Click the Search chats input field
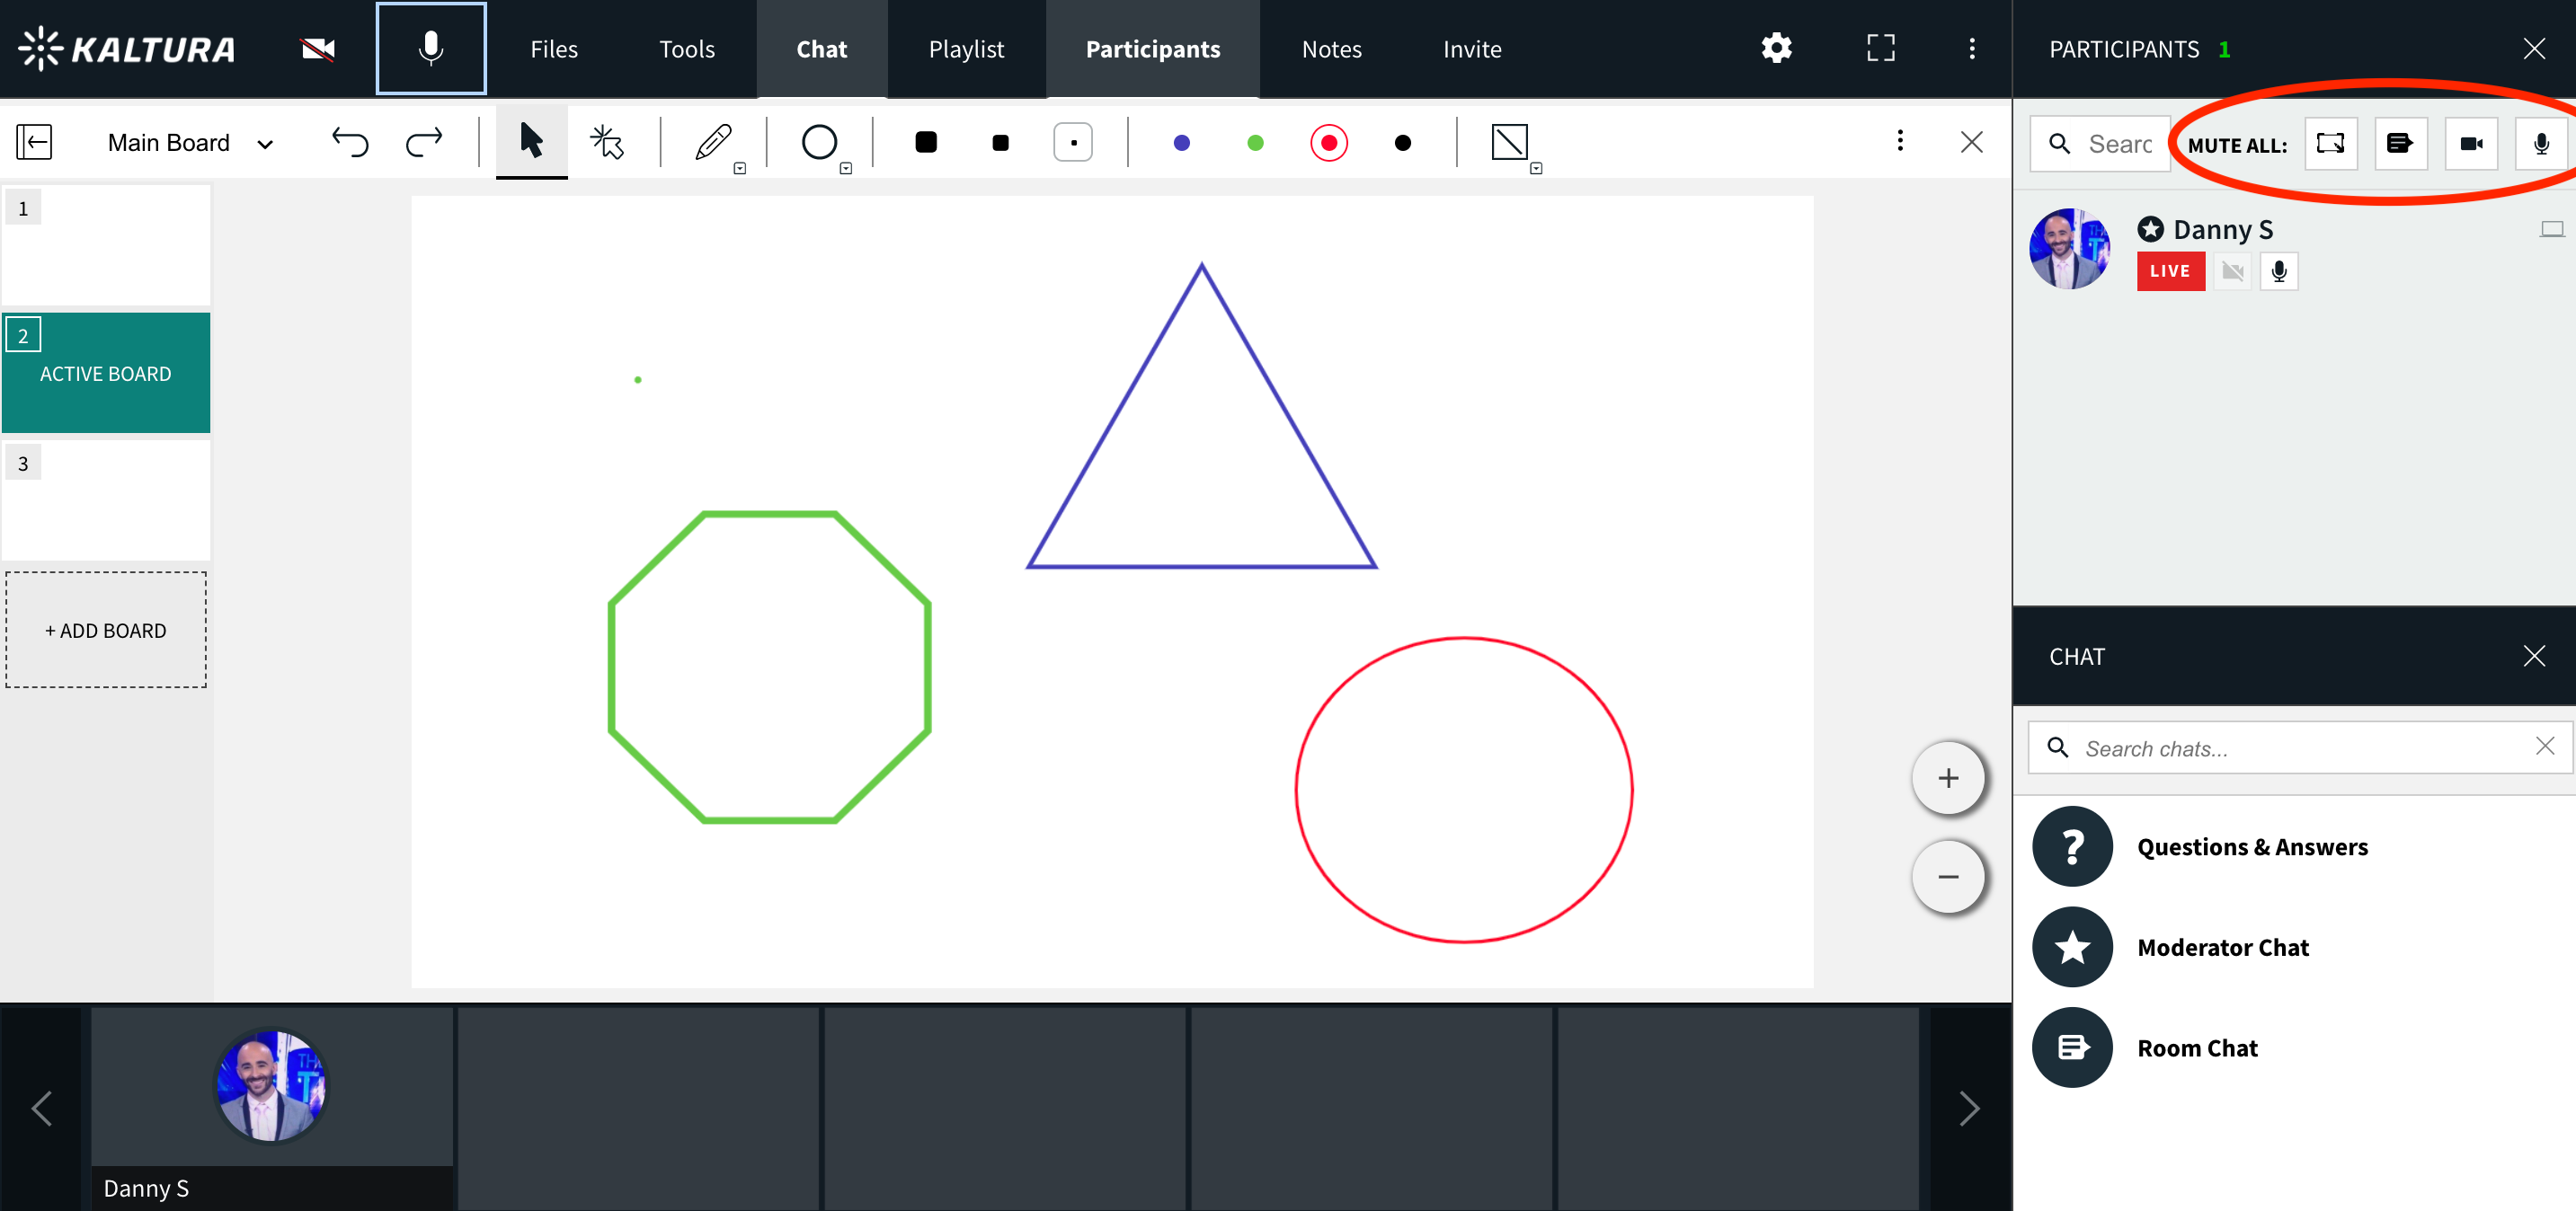Image resolution: width=2576 pixels, height=1211 pixels. coord(2300,747)
